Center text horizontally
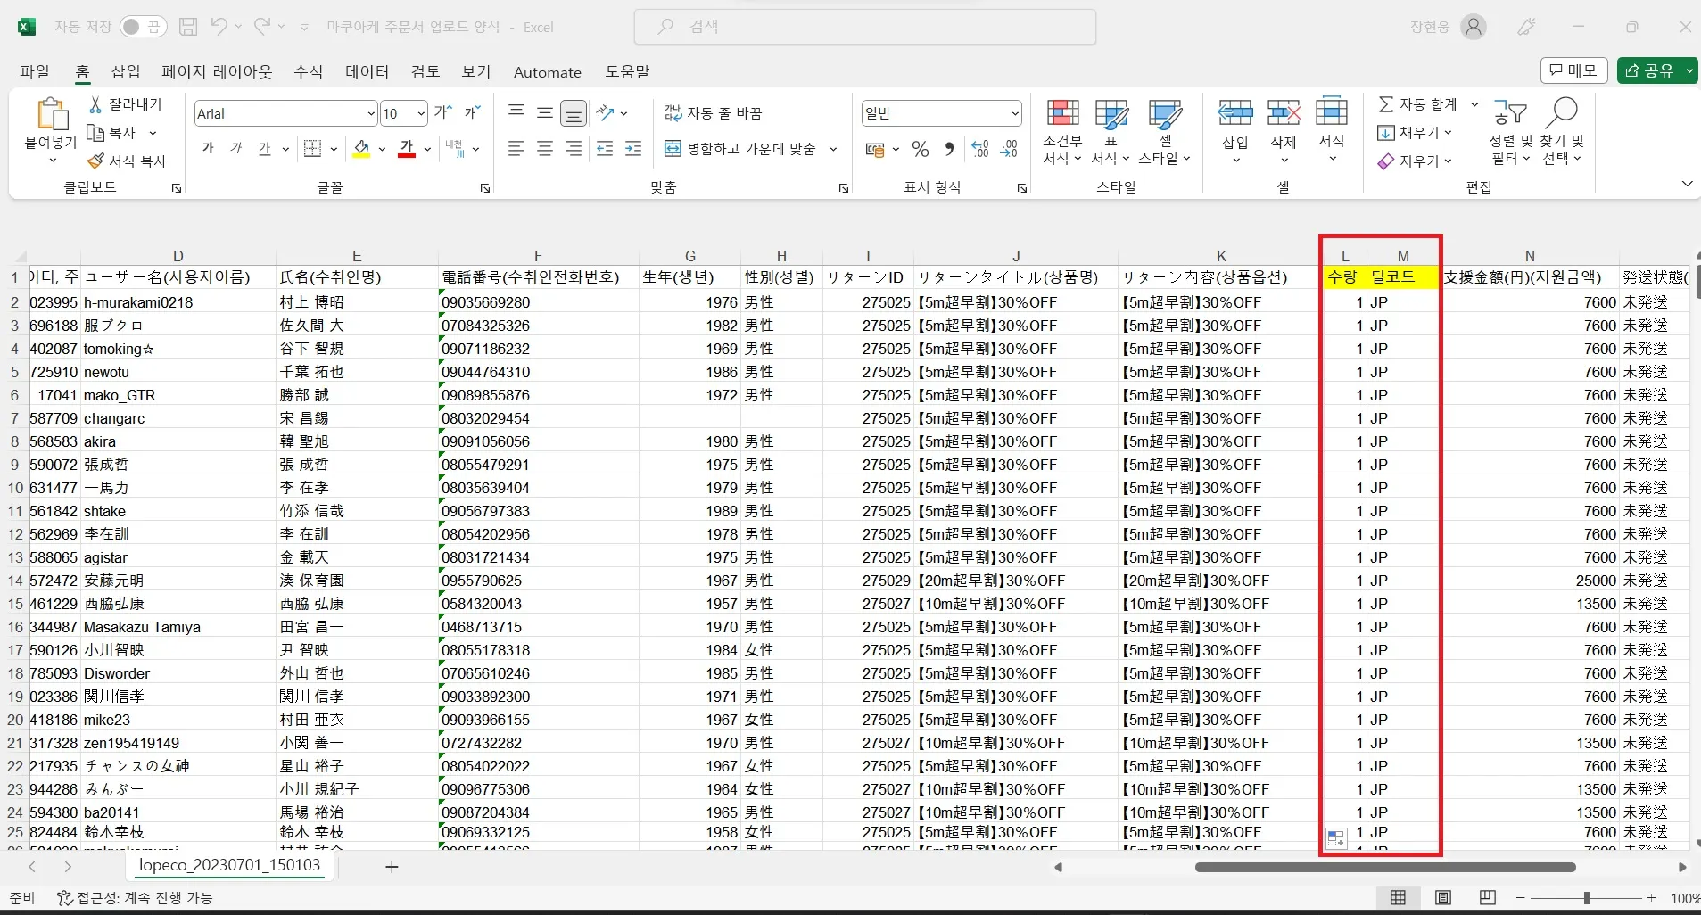 click(x=545, y=149)
